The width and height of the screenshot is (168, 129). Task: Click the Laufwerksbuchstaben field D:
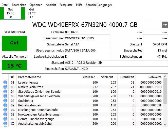pos(87,57)
